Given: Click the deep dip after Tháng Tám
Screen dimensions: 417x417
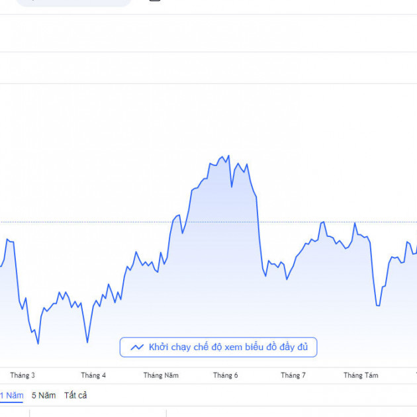Looking at the screenshot, I should click(x=377, y=305).
